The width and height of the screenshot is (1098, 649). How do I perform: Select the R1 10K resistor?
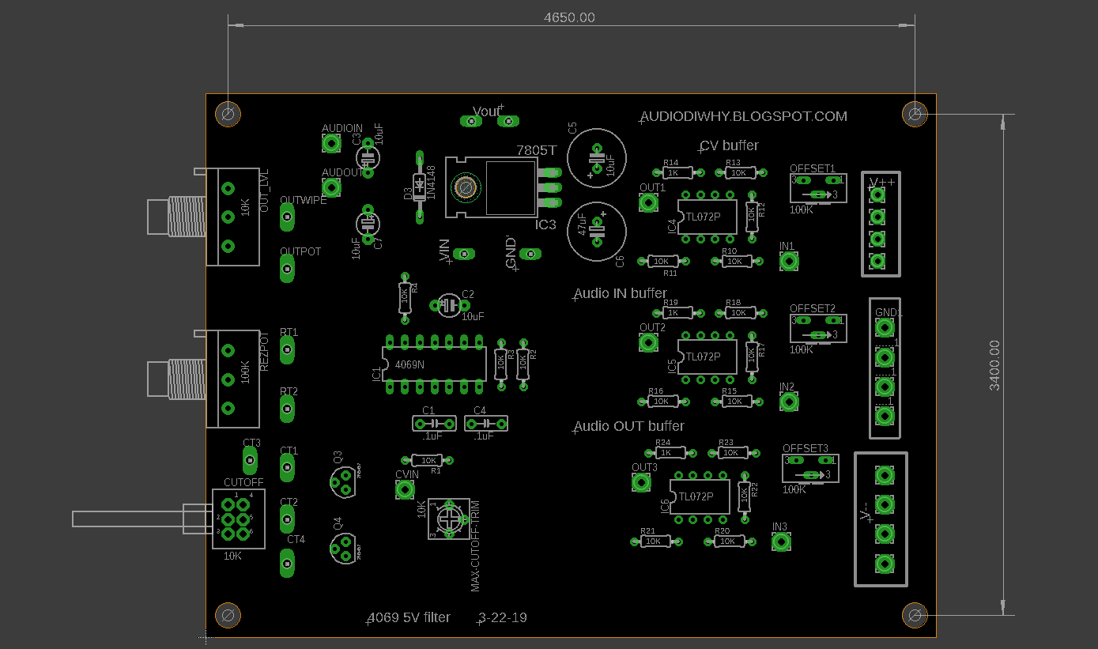429,460
